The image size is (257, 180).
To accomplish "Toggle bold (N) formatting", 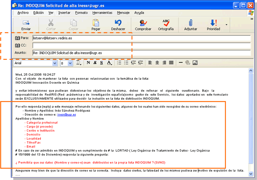I will (x=88, y=63).
